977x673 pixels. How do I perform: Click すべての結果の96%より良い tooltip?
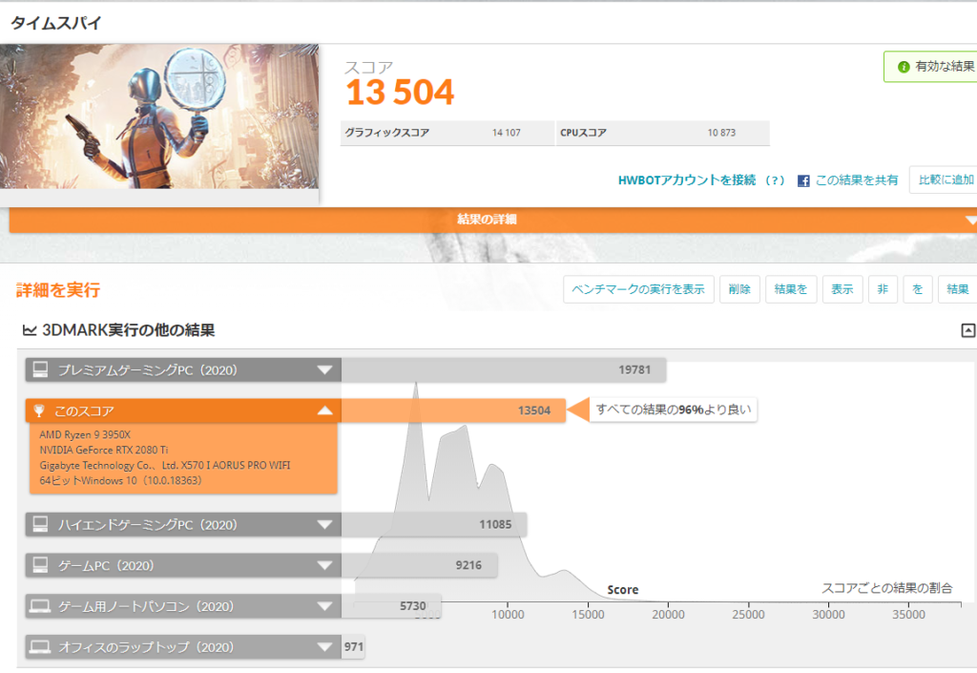click(x=673, y=410)
